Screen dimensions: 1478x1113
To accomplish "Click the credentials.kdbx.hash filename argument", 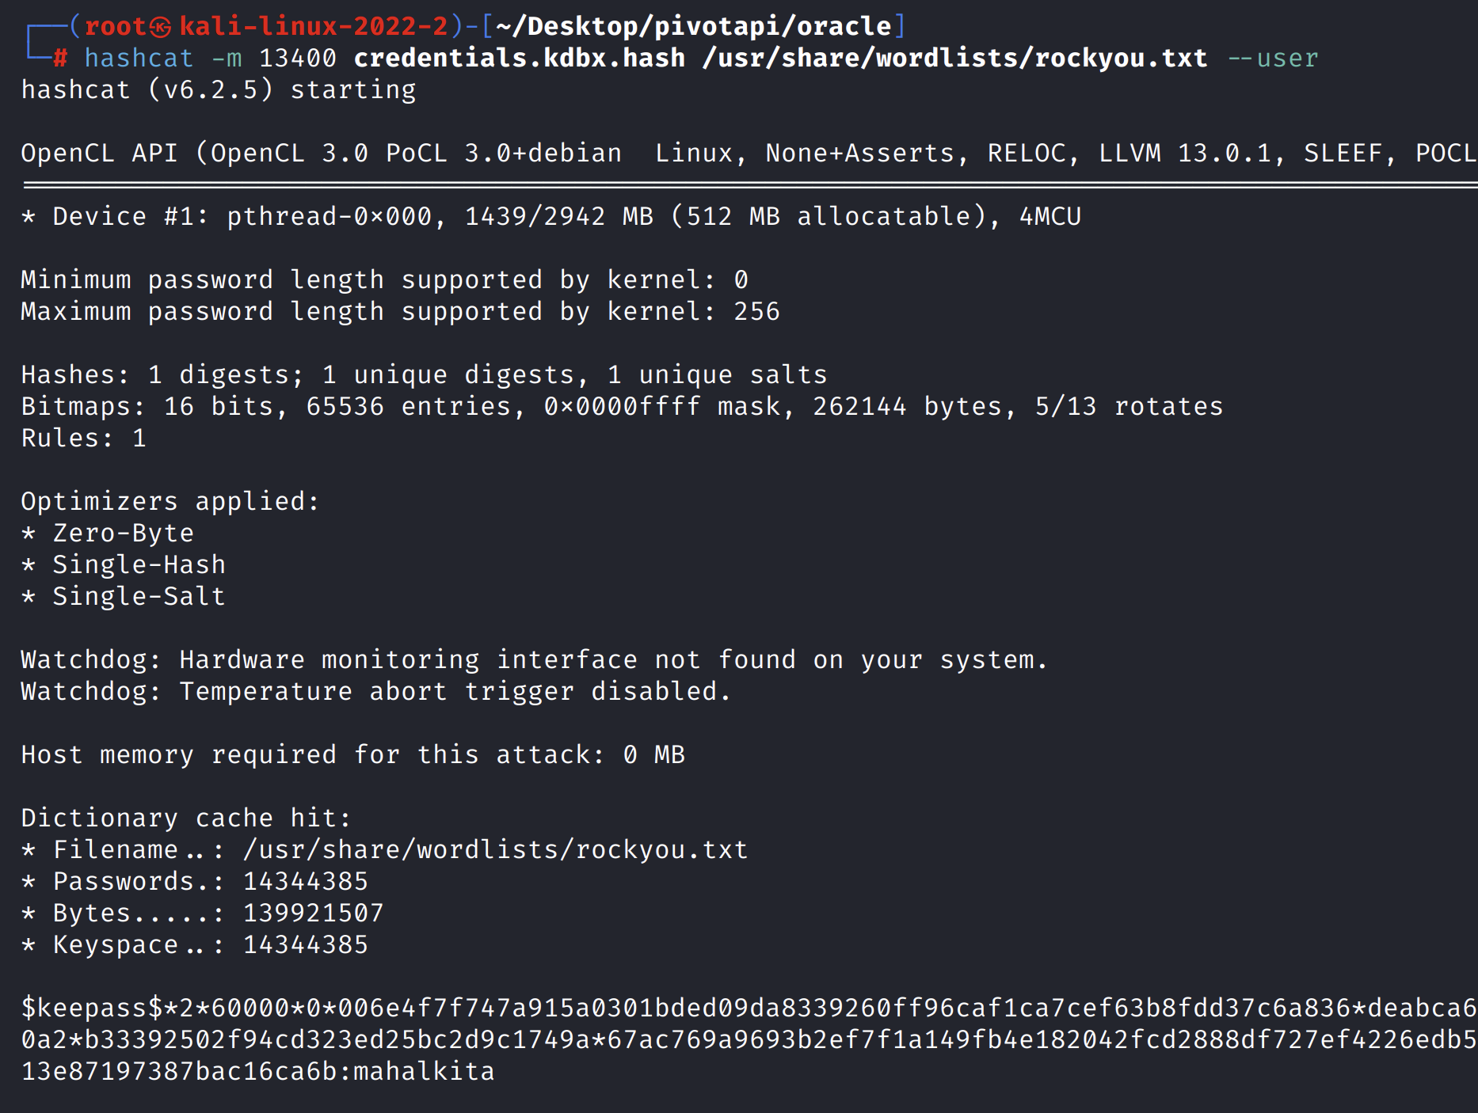I will point(519,59).
